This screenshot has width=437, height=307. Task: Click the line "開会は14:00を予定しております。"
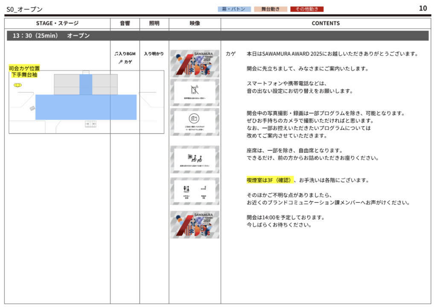286,217
